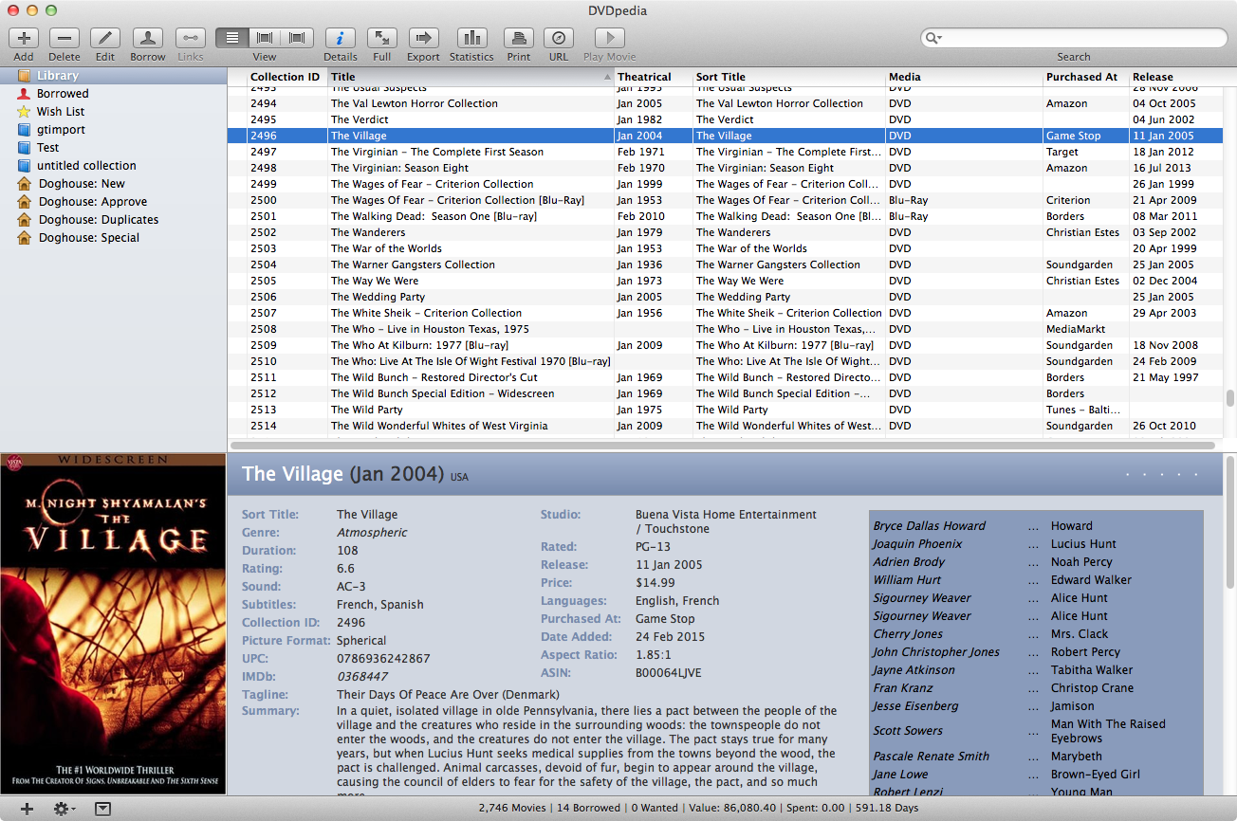This screenshot has height=821, width=1237.
Task: Sort by the Title column header
Action: click(x=471, y=77)
